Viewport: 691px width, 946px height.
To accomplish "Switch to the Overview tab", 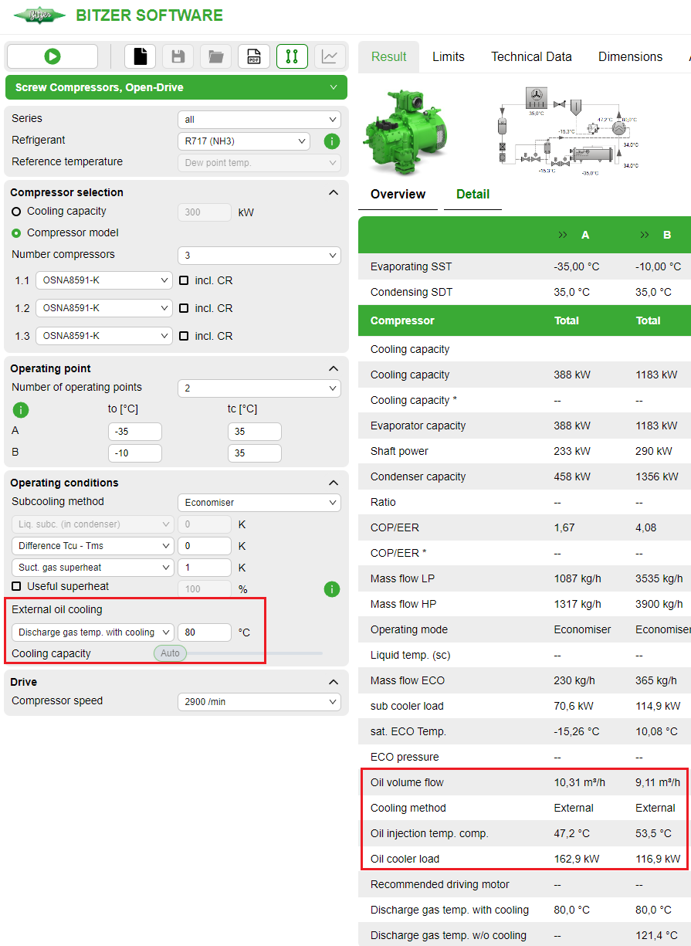I will [x=397, y=195].
